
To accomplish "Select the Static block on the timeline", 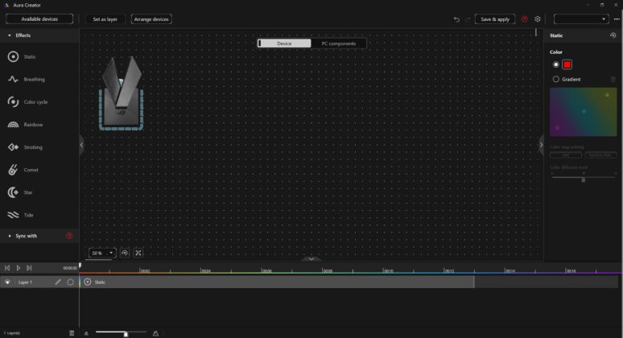I will pos(277,282).
